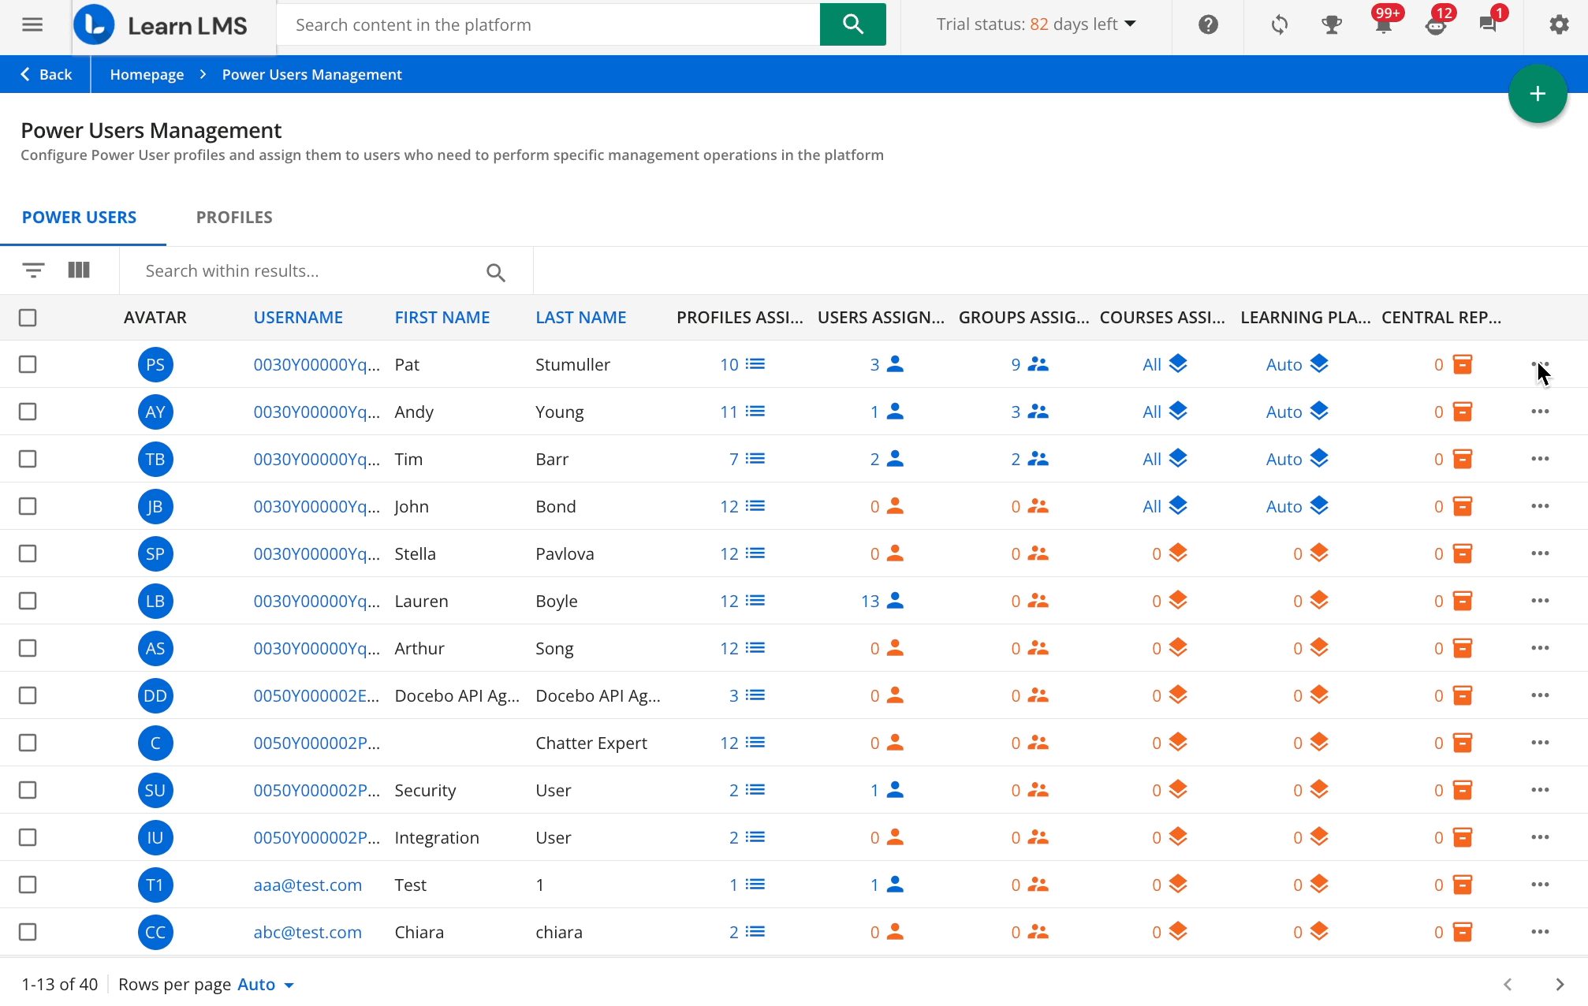Image resolution: width=1588 pixels, height=1006 pixels.
Task: Open the main navigation hamburger menu
Action: tap(32, 24)
